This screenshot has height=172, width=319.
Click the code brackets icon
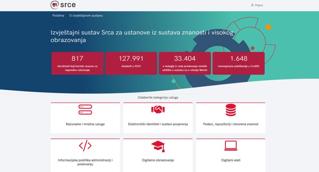coord(85,146)
